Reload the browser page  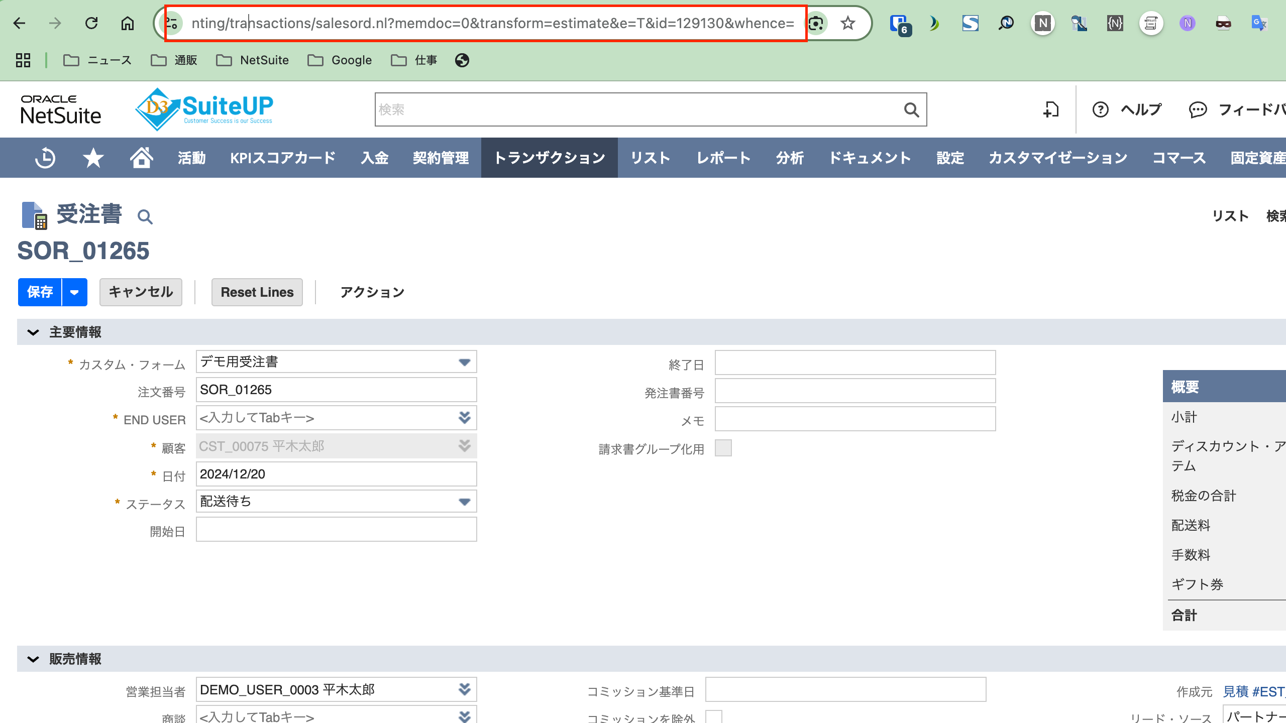click(x=91, y=23)
